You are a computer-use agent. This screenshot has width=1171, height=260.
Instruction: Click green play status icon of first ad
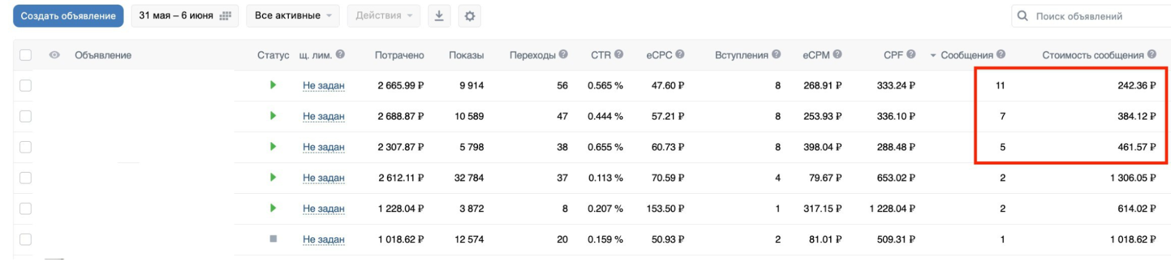[273, 85]
